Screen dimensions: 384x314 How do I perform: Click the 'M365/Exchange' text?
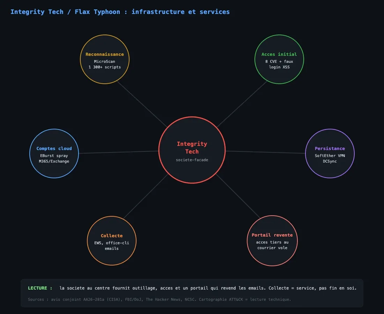54,161
